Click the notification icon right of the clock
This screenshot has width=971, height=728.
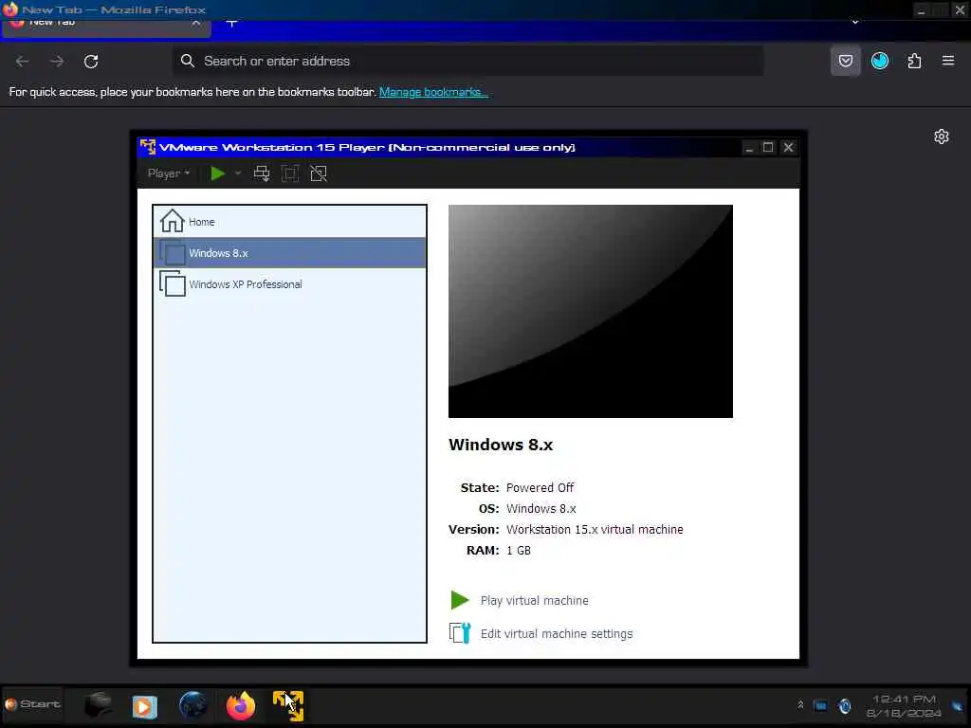958,705
